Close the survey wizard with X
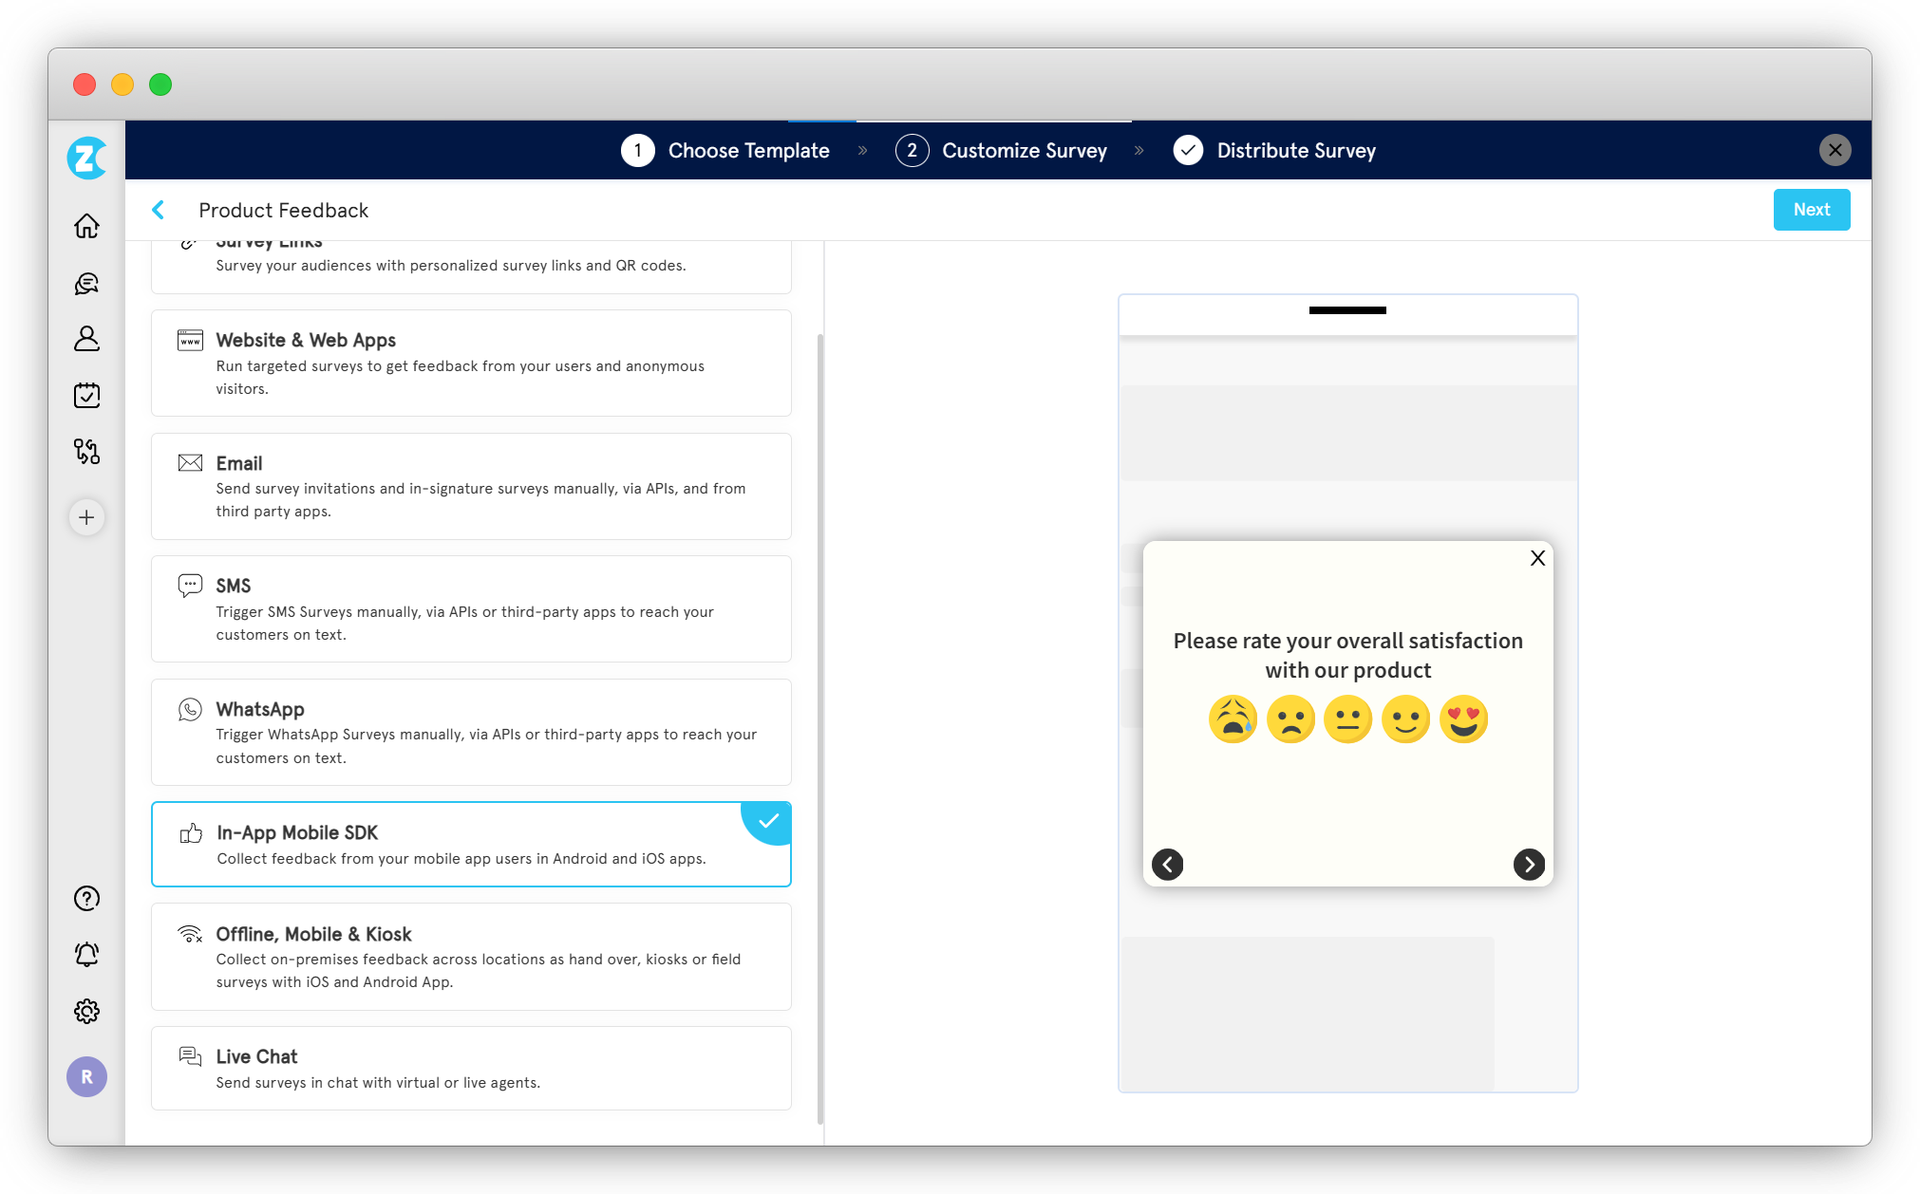The height and width of the screenshot is (1194, 1920). click(1835, 150)
